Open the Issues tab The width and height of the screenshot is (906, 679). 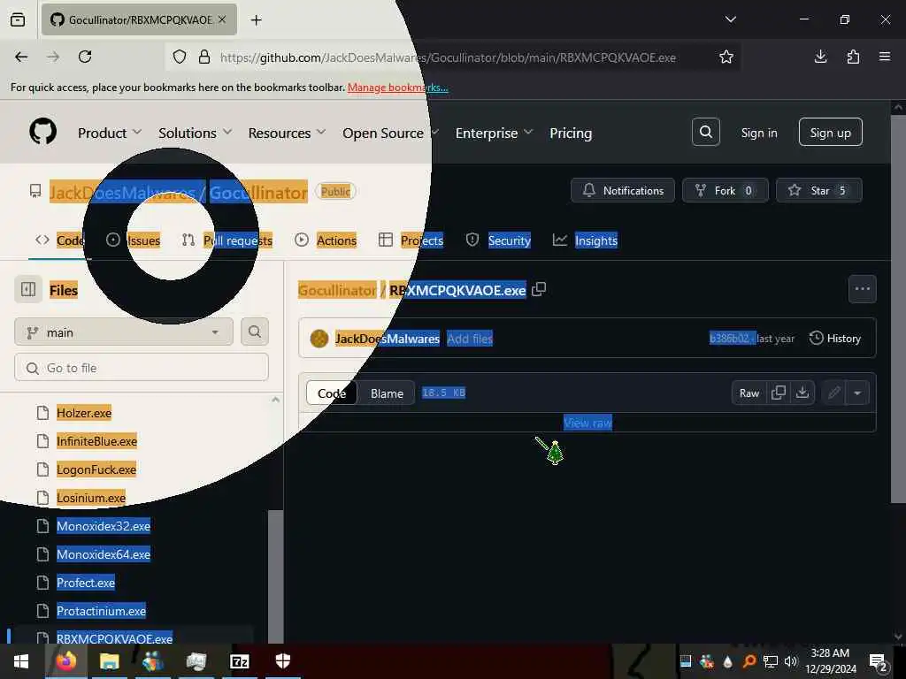click(x=133, y=240)
